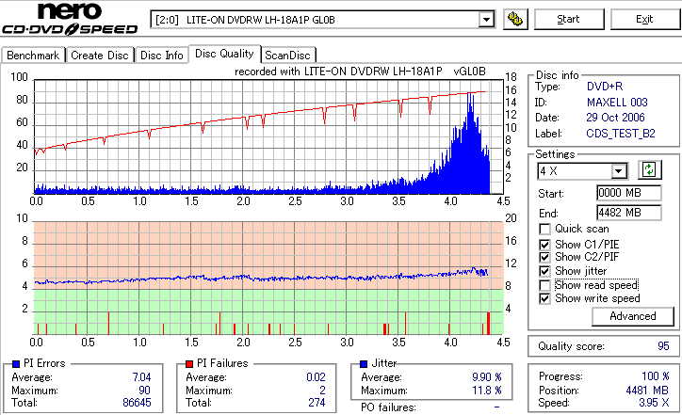The width and height of the screenshot is (682, 415).
Task: Open the drive selection dropdown arrow
Action: point(486,20)
